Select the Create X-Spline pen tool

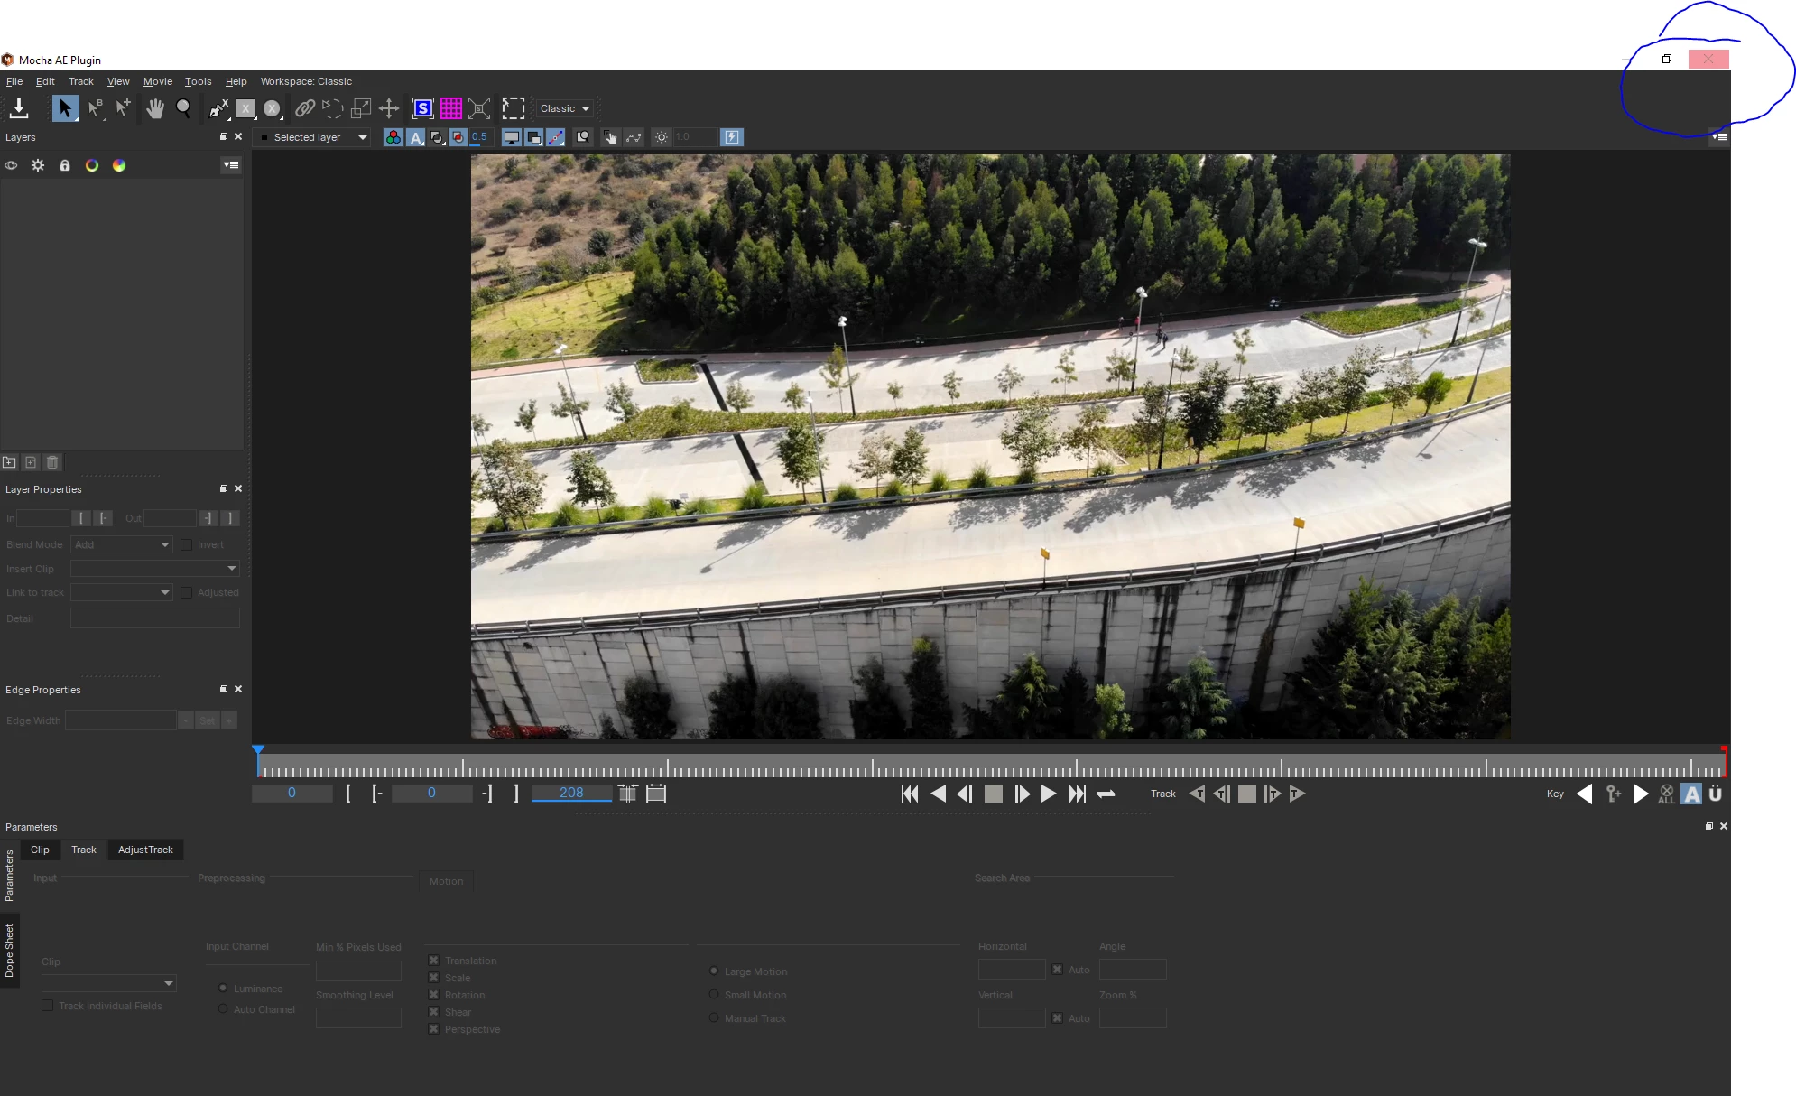click(x=218, y=108)
